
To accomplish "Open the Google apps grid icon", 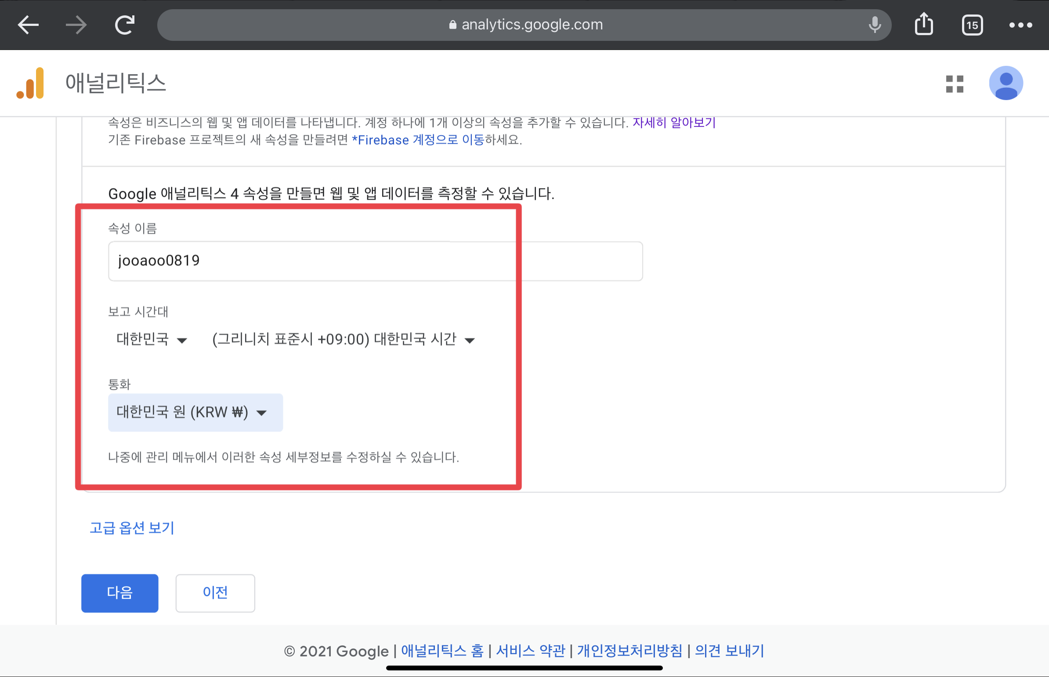I will tap(955, 83).
